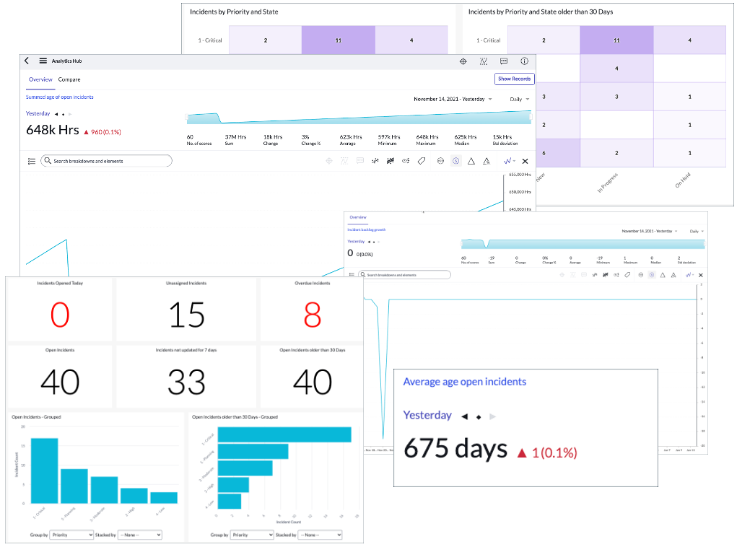Open the comment bubble icon in the top toolbar

(x=504, y=61)
